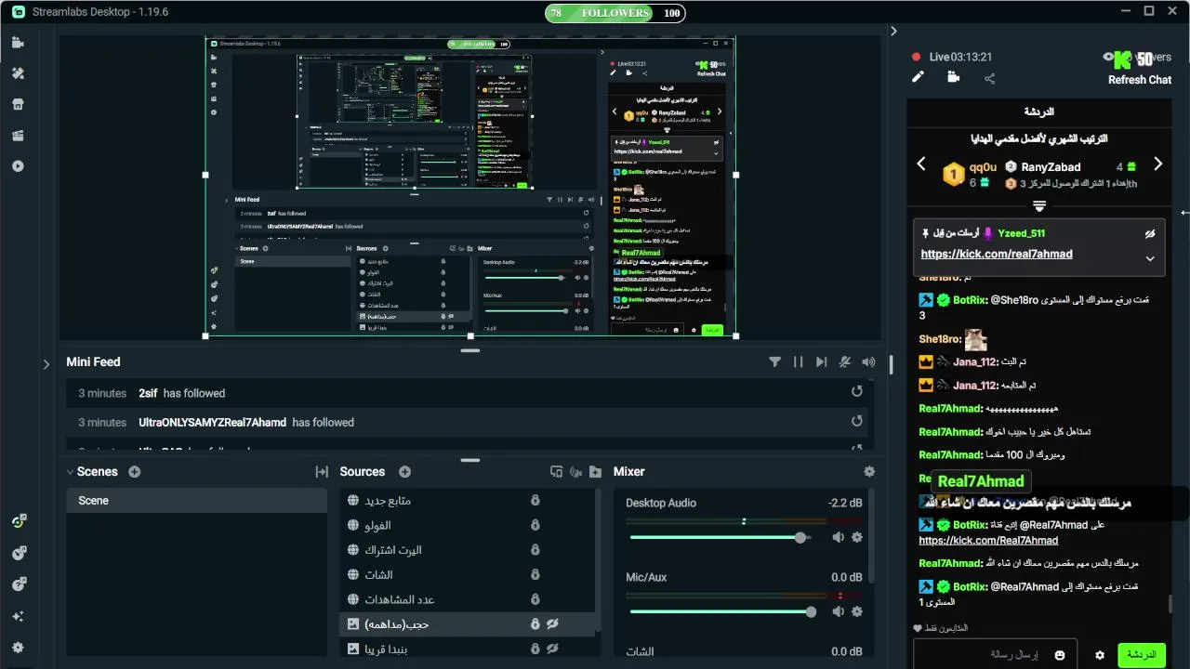
Task: Open the Recordings play-circle icon in sidebar
Action: pyautogui.click(x=18, y=166)
